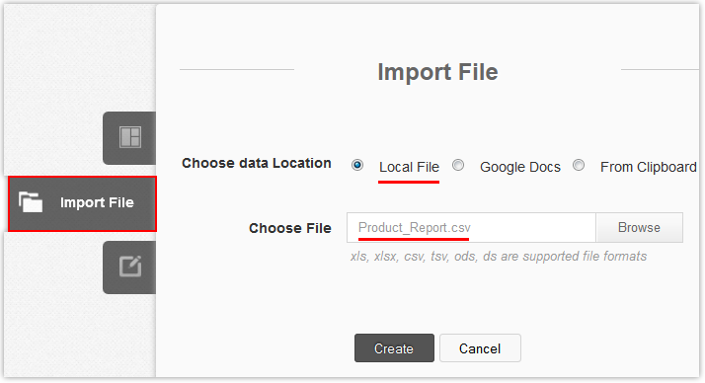
Task: Click the Local File option label
Action: pyautogui.click(x=409, y=167)
